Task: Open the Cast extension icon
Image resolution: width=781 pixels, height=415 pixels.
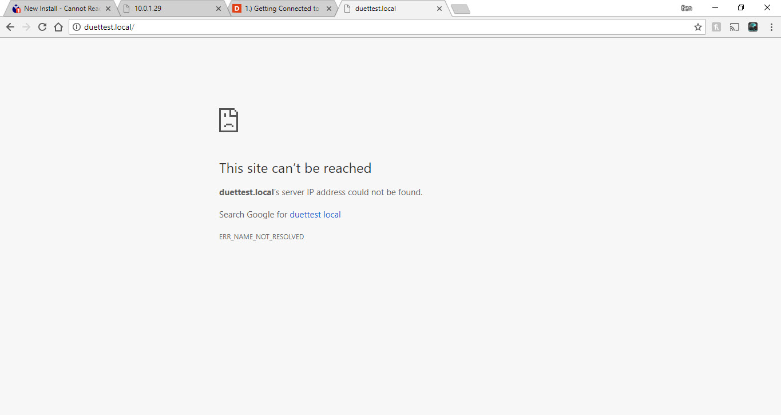Action: click(735, 27)
